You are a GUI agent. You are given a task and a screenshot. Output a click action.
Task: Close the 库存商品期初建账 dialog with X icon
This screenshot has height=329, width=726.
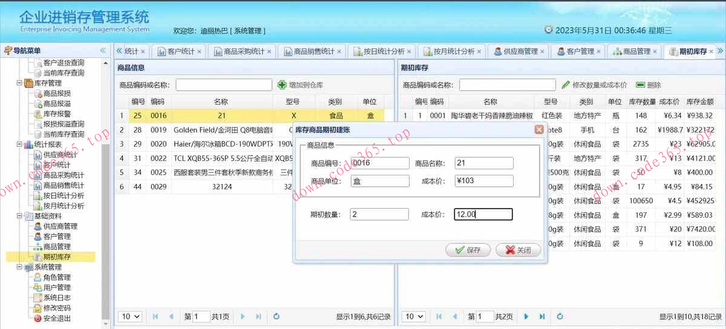coord(538,129)
